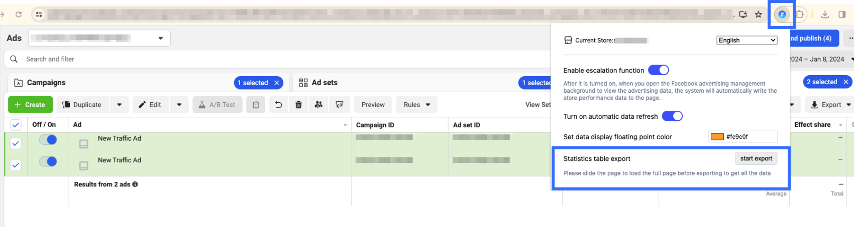Image resolution: width=854 pixels, height=227 pixels.
Task: Click the start export button
Action: [756, 158]
